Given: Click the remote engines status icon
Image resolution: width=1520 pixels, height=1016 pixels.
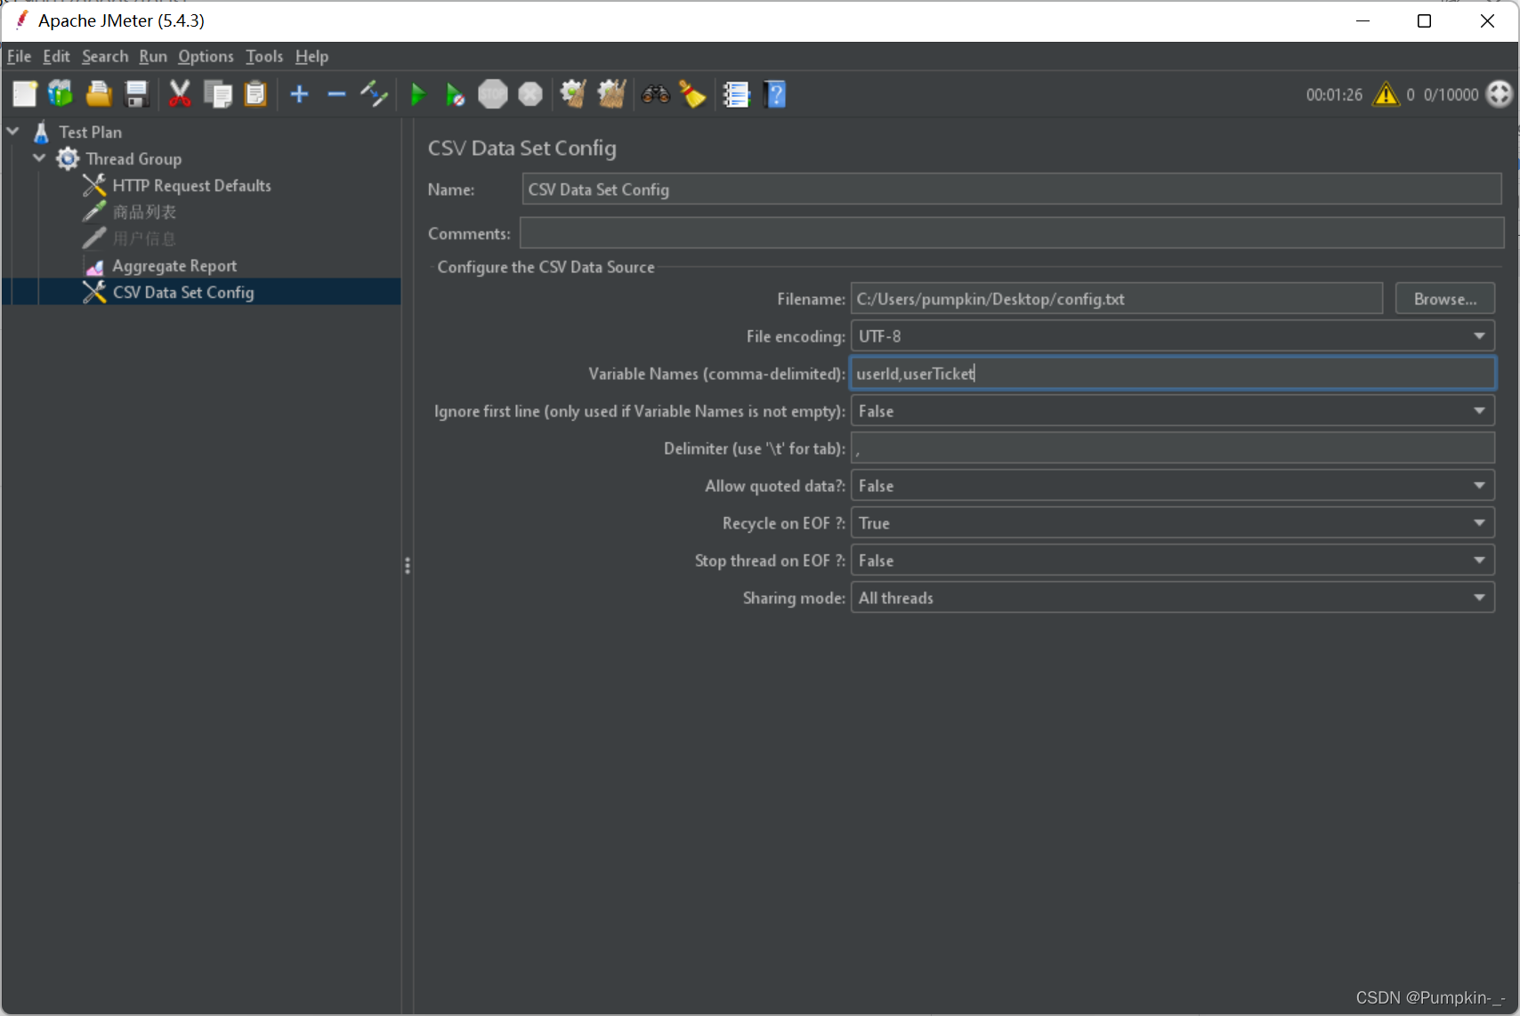Looking at the screenshot, I should click(x=1500, y=94).
